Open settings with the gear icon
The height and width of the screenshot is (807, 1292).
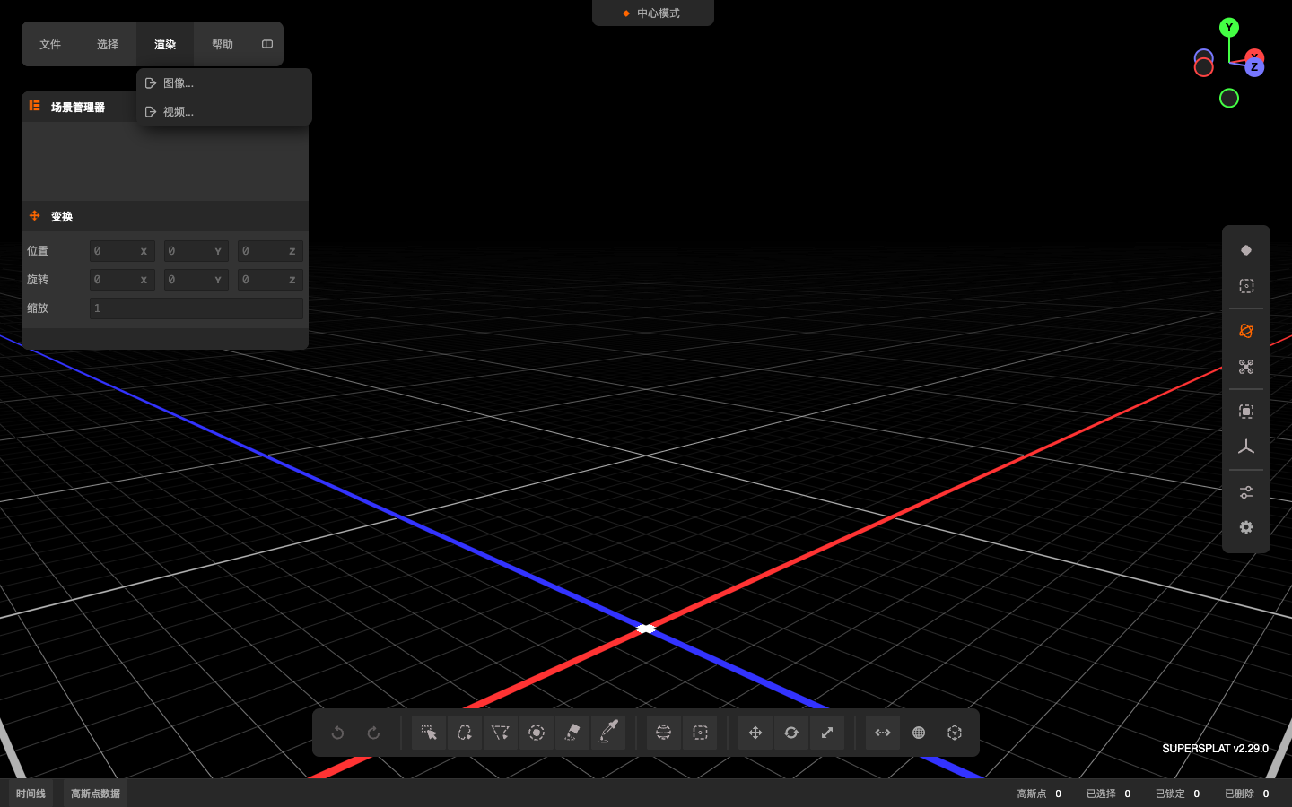pyautogui.click(x=1246, y=527)
